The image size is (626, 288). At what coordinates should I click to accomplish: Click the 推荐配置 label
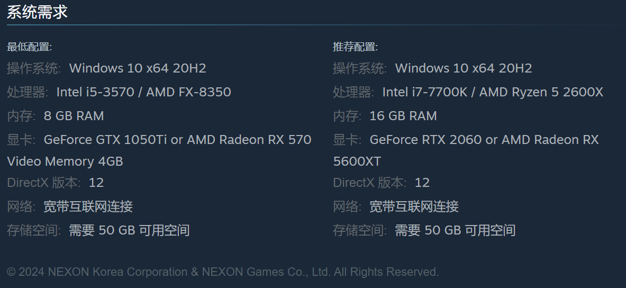point(355,47)
